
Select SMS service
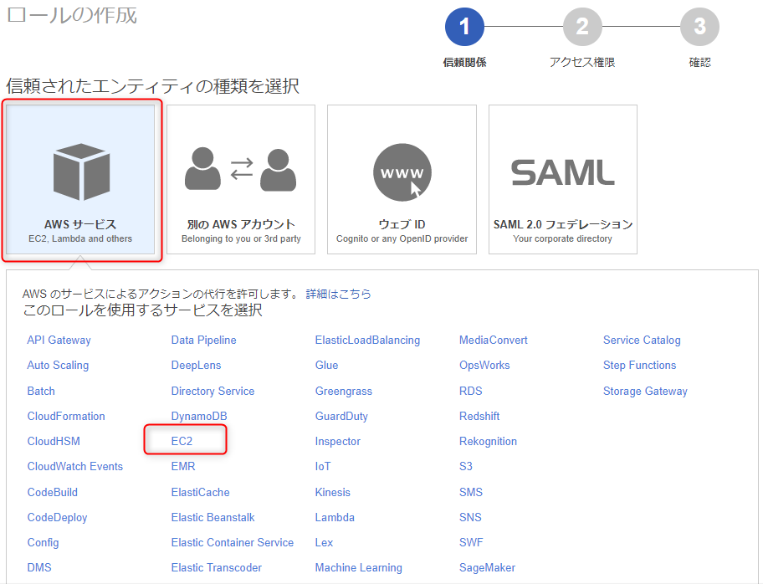(x=471, y=493)
